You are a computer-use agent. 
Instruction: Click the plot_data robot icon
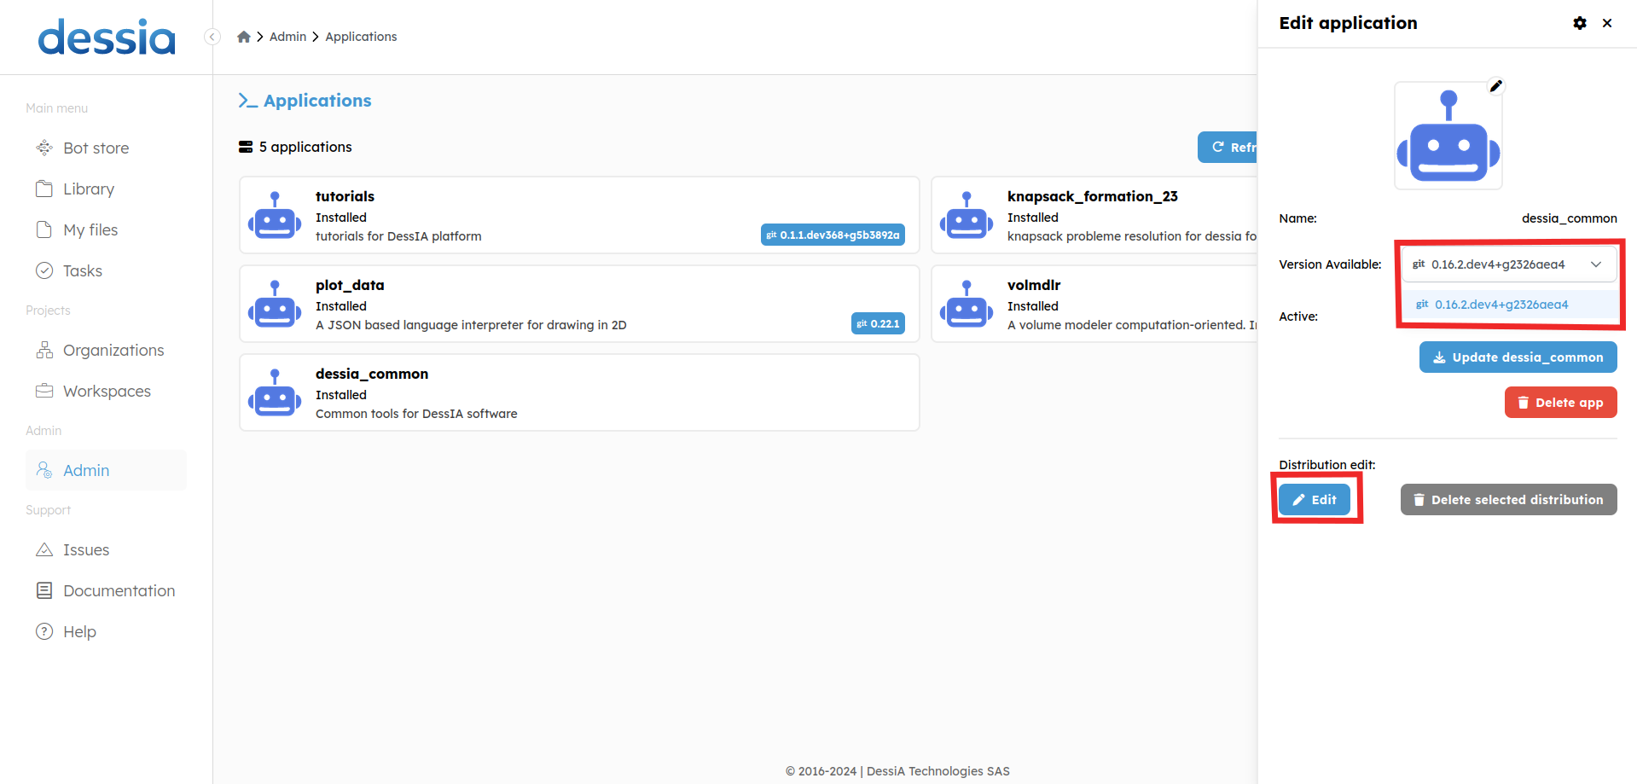click(x=275, y=304)
